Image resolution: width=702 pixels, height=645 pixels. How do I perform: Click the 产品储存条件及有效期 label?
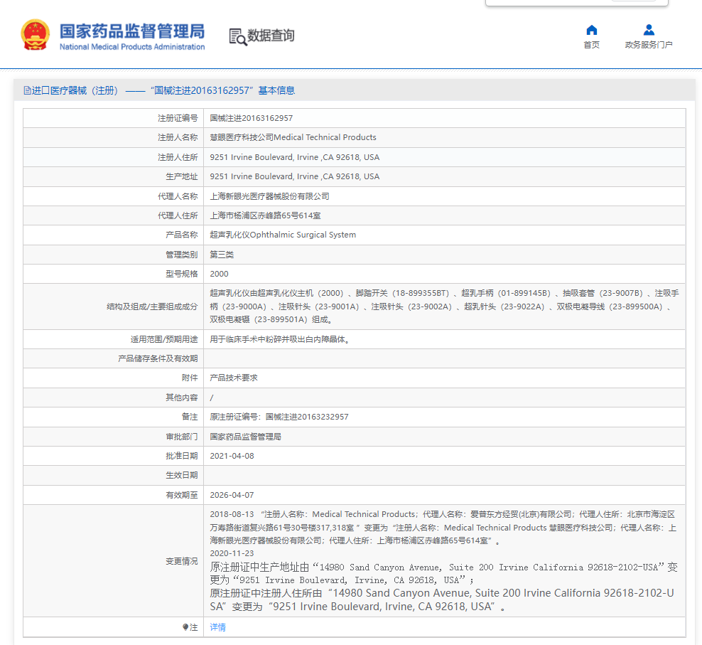[158, 358]
